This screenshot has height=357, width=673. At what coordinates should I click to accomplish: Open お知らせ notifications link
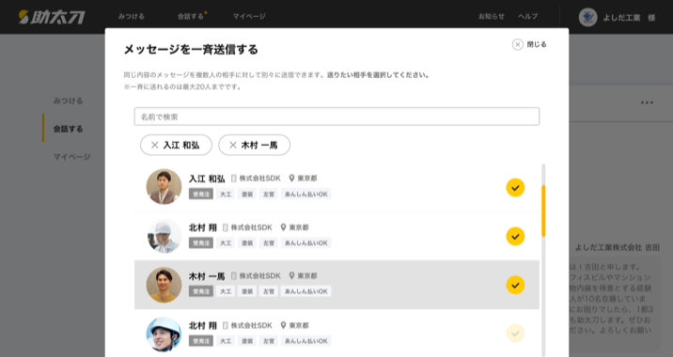(x=492, y=16)
